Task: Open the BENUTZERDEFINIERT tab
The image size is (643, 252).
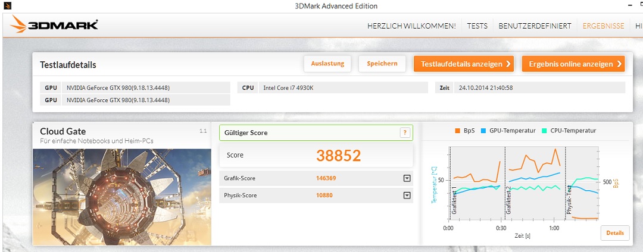Action: coord(535,26)
